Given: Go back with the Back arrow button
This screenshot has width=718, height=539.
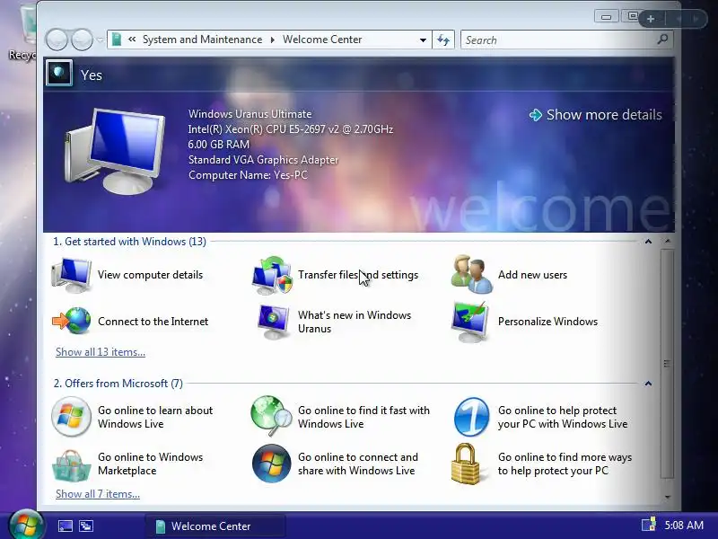Looking at the screenshot, I should (x=57, y=40).
